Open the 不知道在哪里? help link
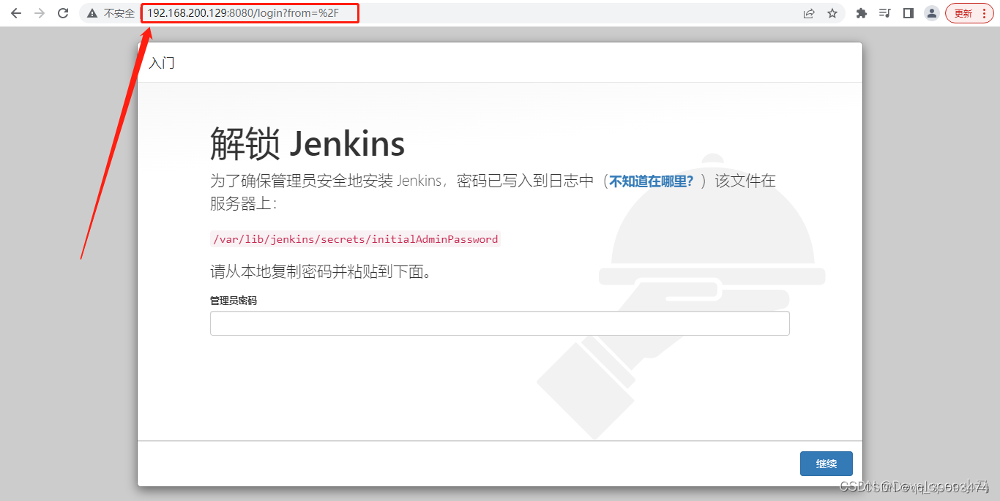Screen dimensions: 1000x501 pyautogui.click(x=652, y=181)
